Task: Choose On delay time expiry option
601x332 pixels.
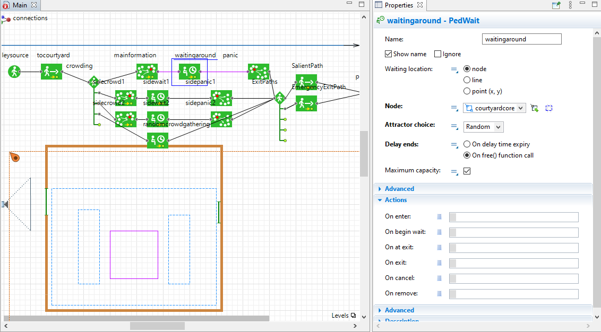Action: (x=467, y=144)
